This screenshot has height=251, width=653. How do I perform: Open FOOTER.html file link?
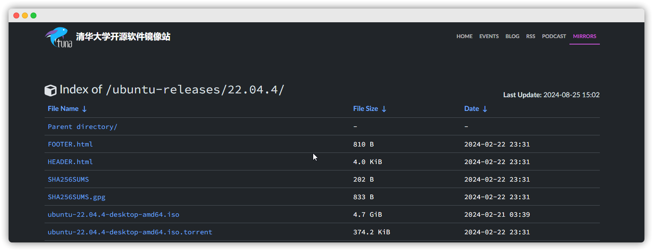tap(70, 144)
